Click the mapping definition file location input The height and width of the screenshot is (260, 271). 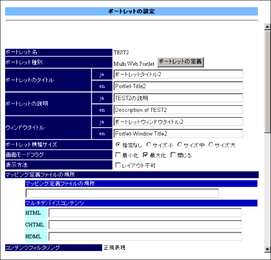click(x=122, y=193)
